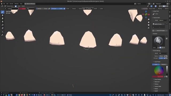Click the pan hand viewport icon
Screen dimensions: 171x96
click(x=149, y=22)
